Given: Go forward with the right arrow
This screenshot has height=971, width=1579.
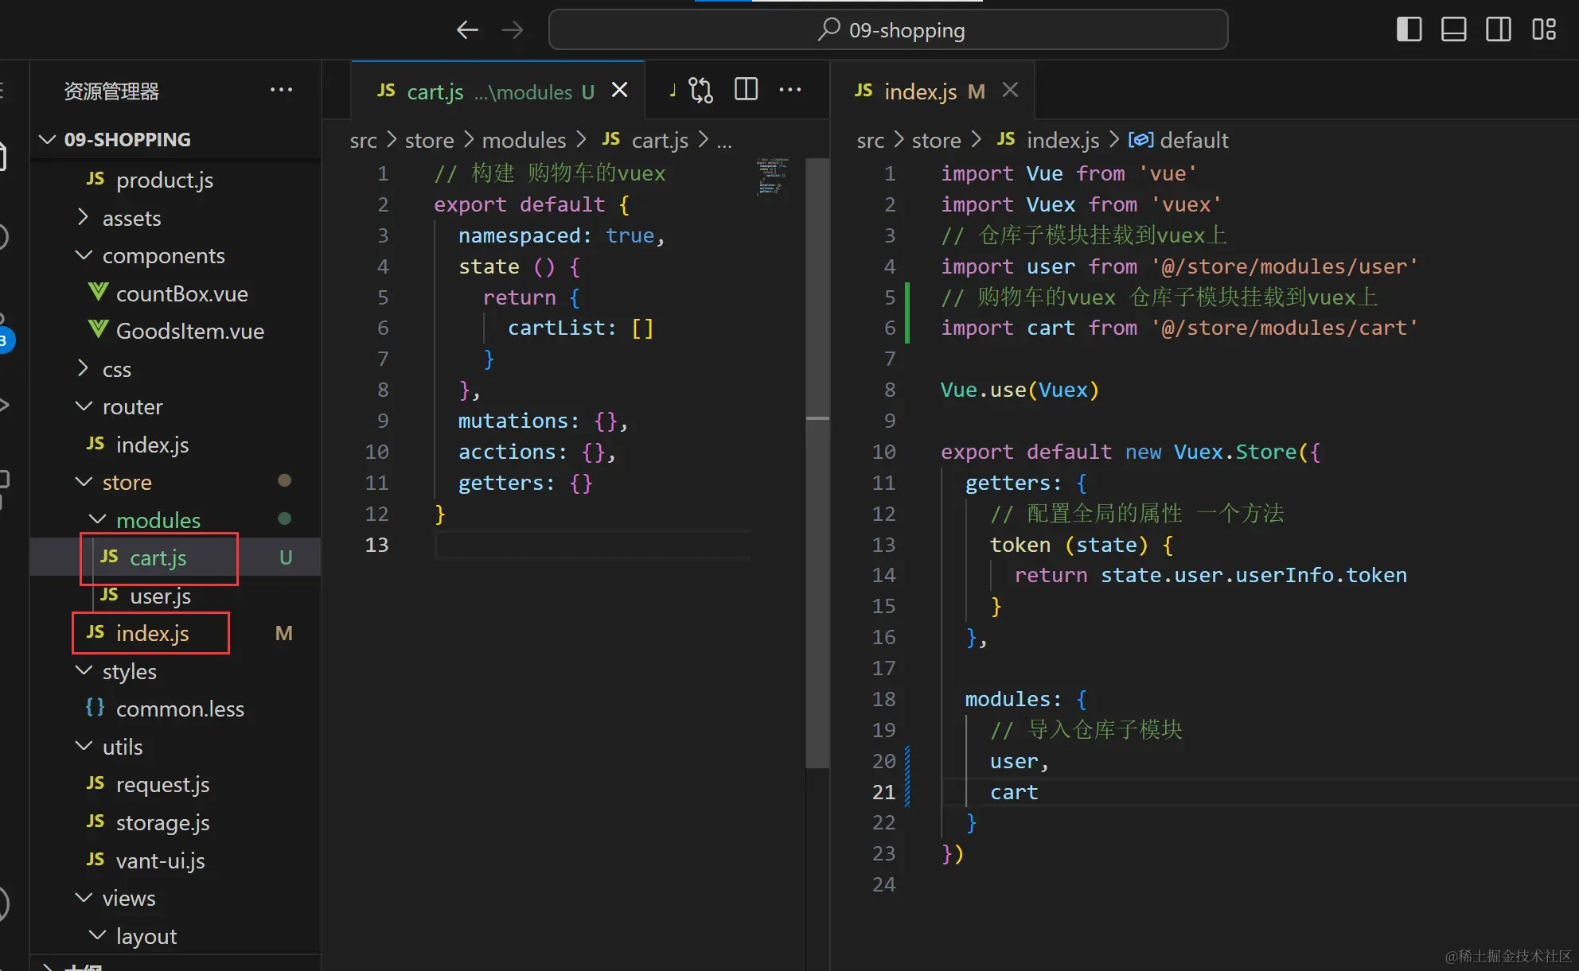Looking at the screenshot, I should coord(513,30).
